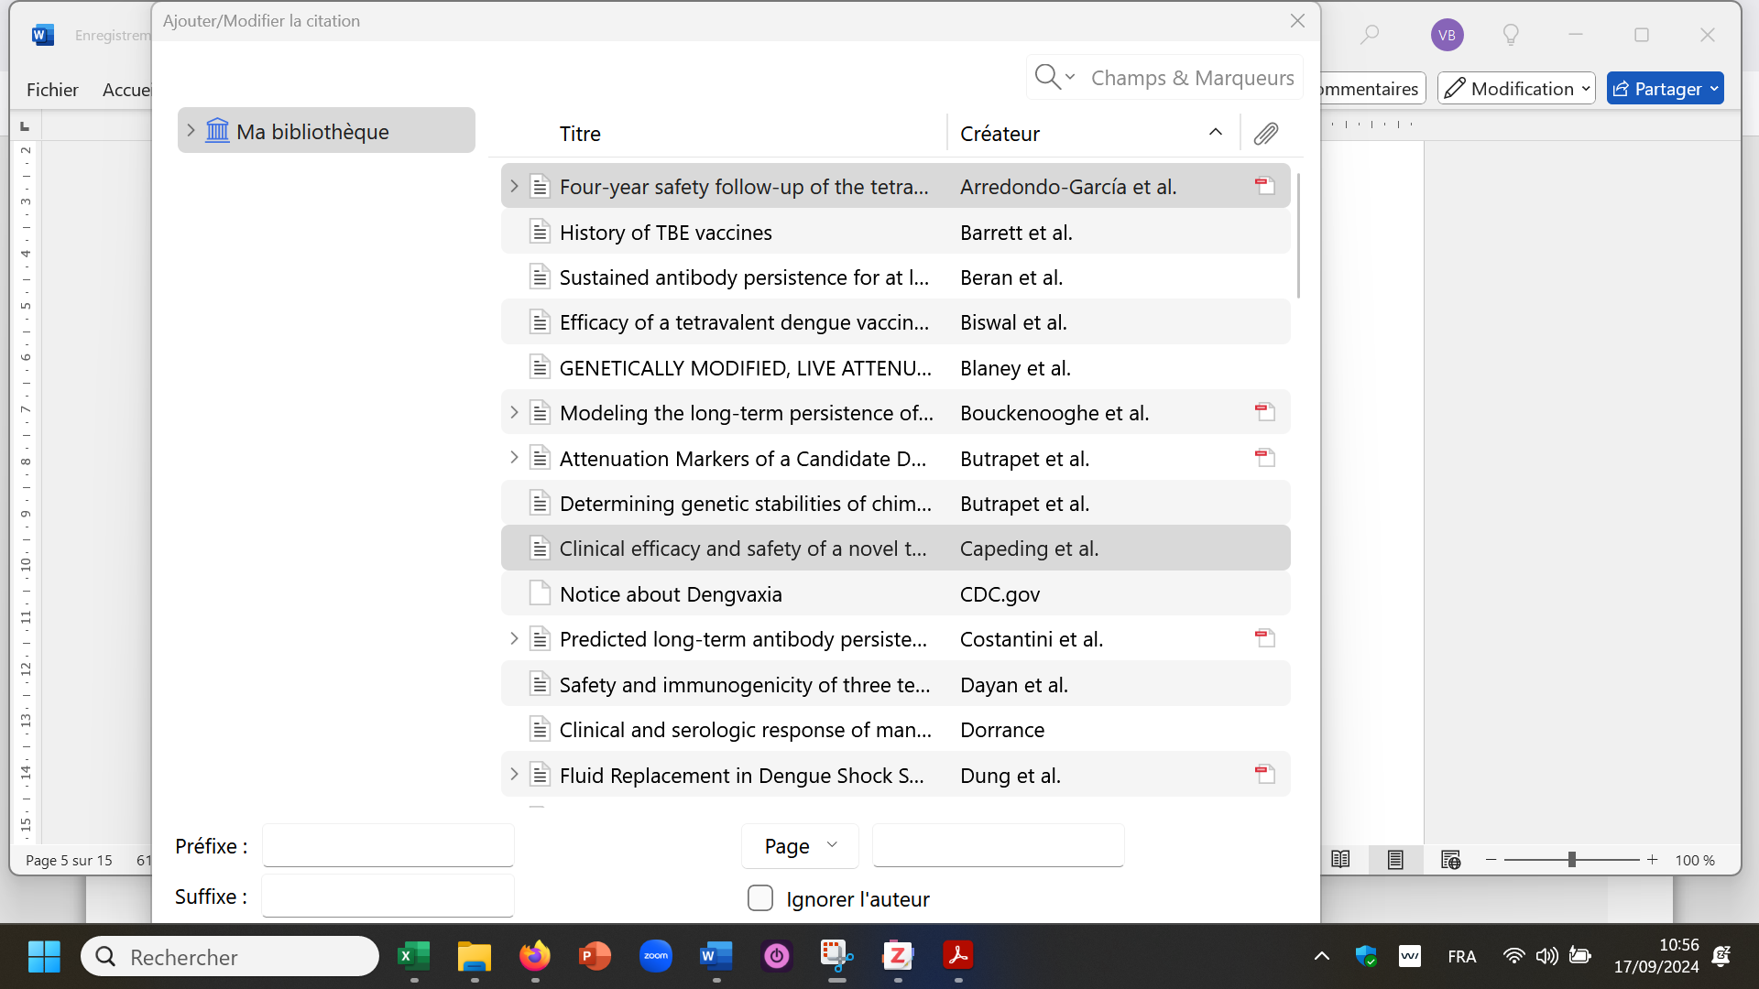
Task: Click PDF attachment icon for Arredondo-García row
Action: (x=1264, y=186)
